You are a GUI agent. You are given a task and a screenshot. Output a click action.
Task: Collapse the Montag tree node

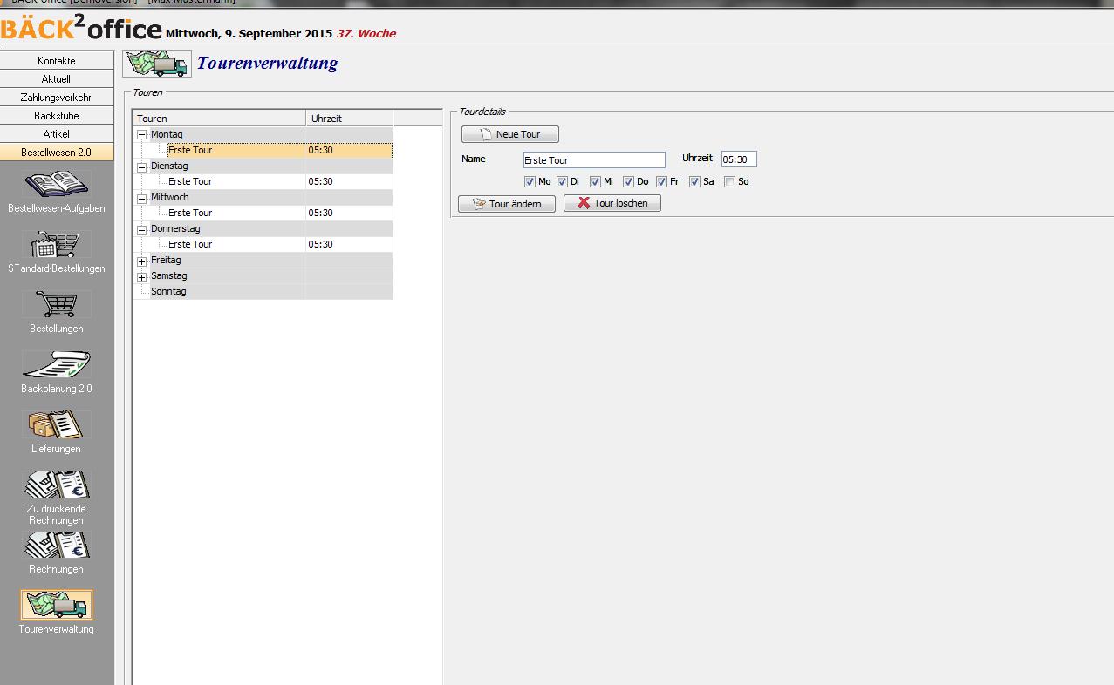click(141, 135)
